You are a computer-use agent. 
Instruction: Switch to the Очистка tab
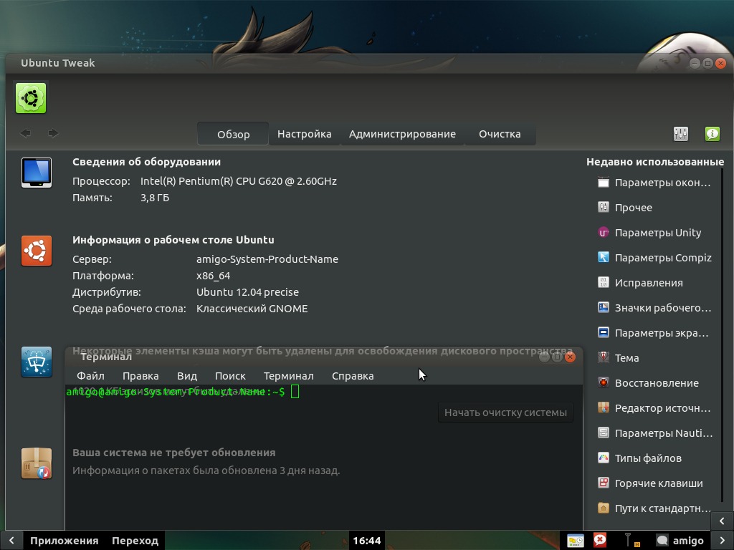pyautogui.click(x=500, y=134)
